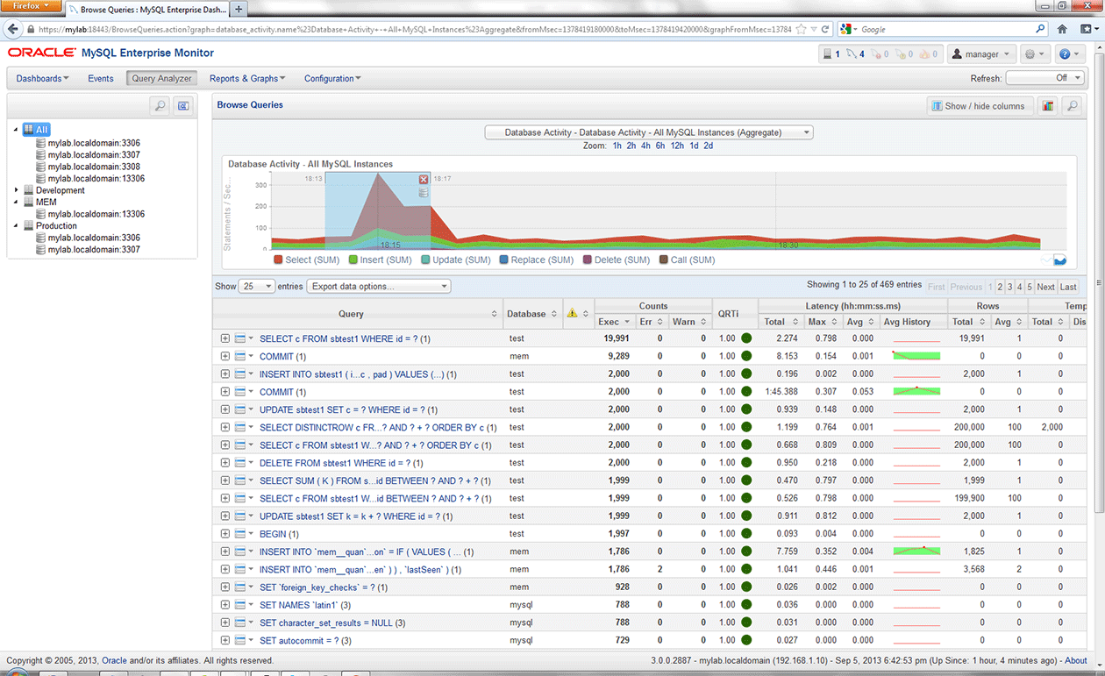Open the Reports & Graphs menu

pos(249,79)
